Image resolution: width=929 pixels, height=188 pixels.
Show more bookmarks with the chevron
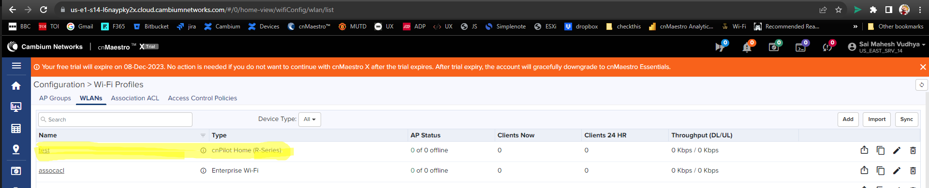pyautogui.click(x=855, y=27)
